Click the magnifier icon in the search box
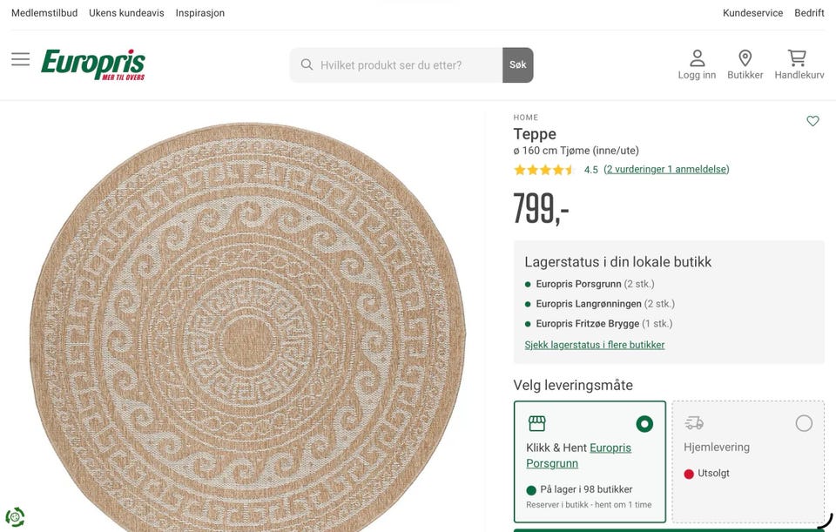Viewport: 836px width, 532px height. tap(307, 65)
